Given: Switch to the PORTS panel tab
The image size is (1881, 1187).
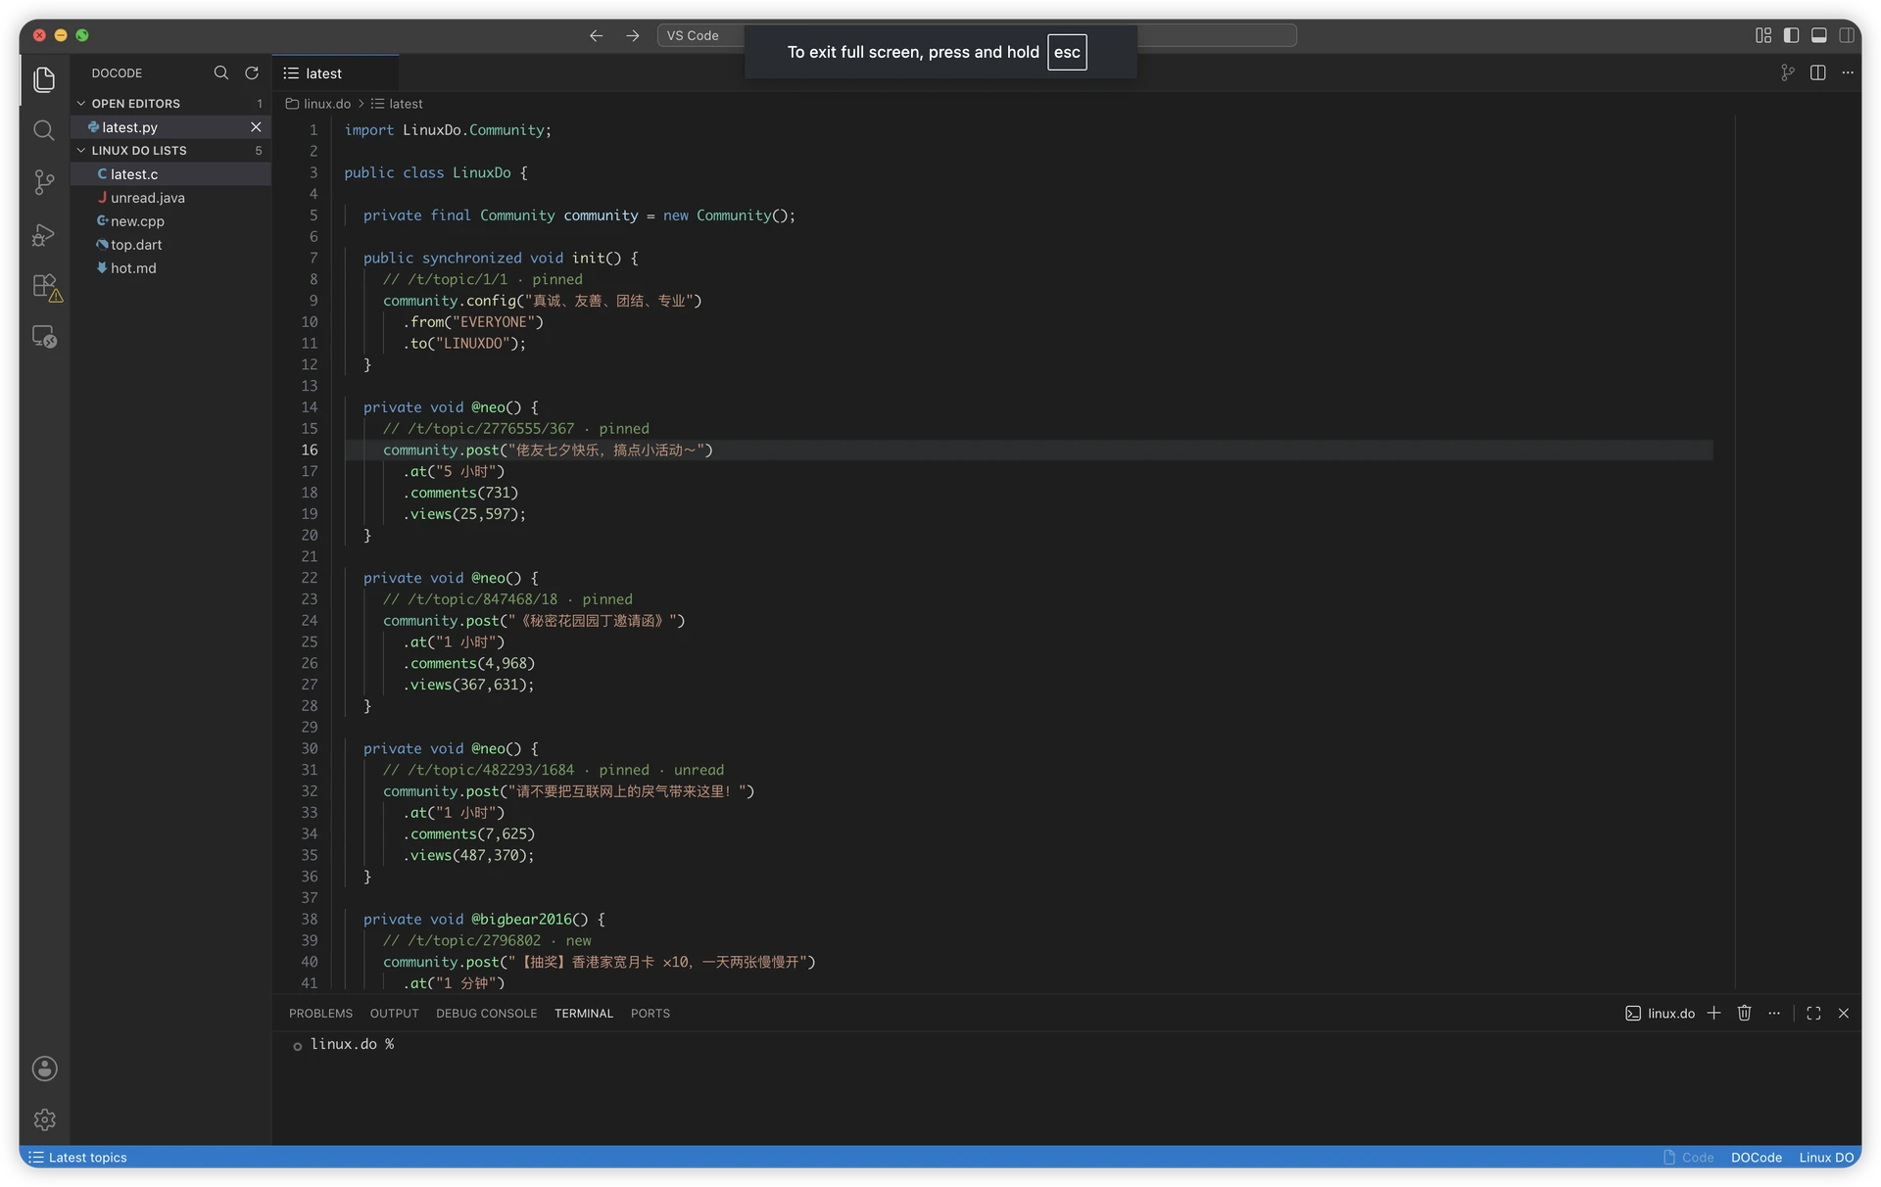Looking at the screenshot, I should point(651,1014).
